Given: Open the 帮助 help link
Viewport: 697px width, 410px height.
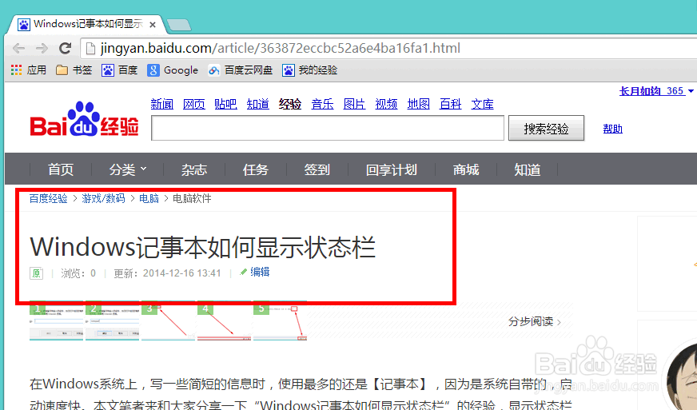Looking at the screenshot, I should click(x=612, y=129).
